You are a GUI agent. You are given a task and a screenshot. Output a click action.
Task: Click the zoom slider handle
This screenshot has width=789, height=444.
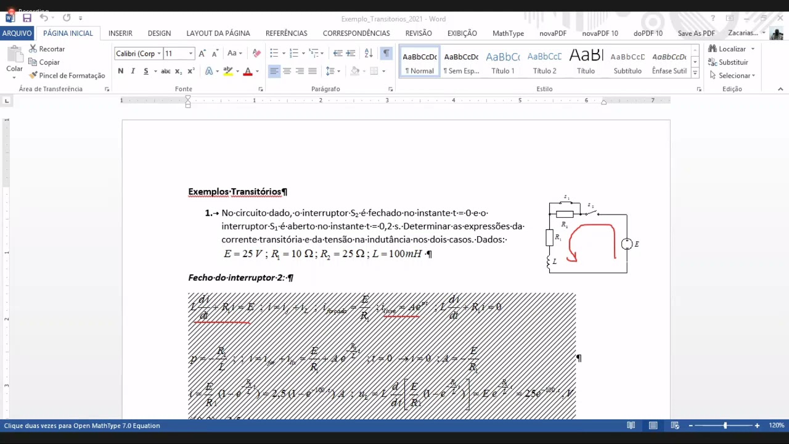click(x=726, y=425)
